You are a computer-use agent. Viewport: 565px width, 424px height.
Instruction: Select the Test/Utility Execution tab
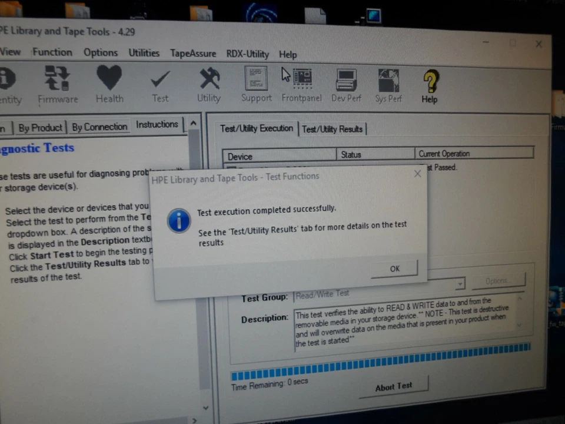pos(257,129)
